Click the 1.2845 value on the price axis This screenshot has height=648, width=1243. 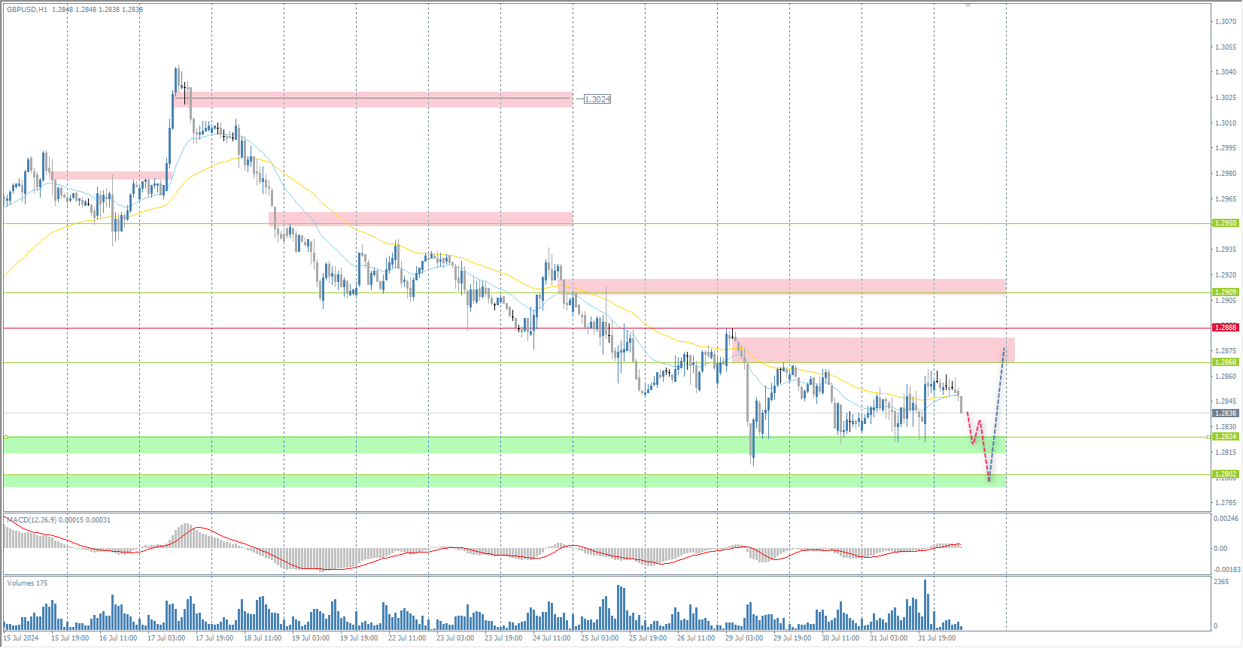[1226, 401]
